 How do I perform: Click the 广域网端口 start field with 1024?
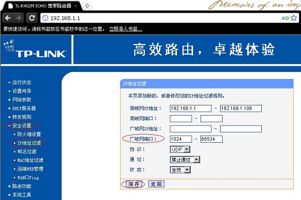pos(181,139)
